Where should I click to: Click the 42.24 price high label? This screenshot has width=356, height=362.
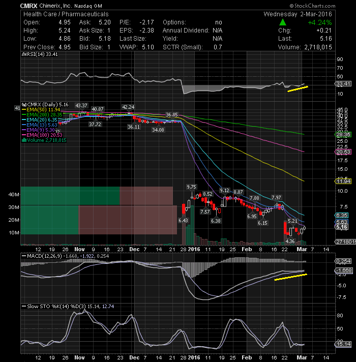tap(128, 107)
